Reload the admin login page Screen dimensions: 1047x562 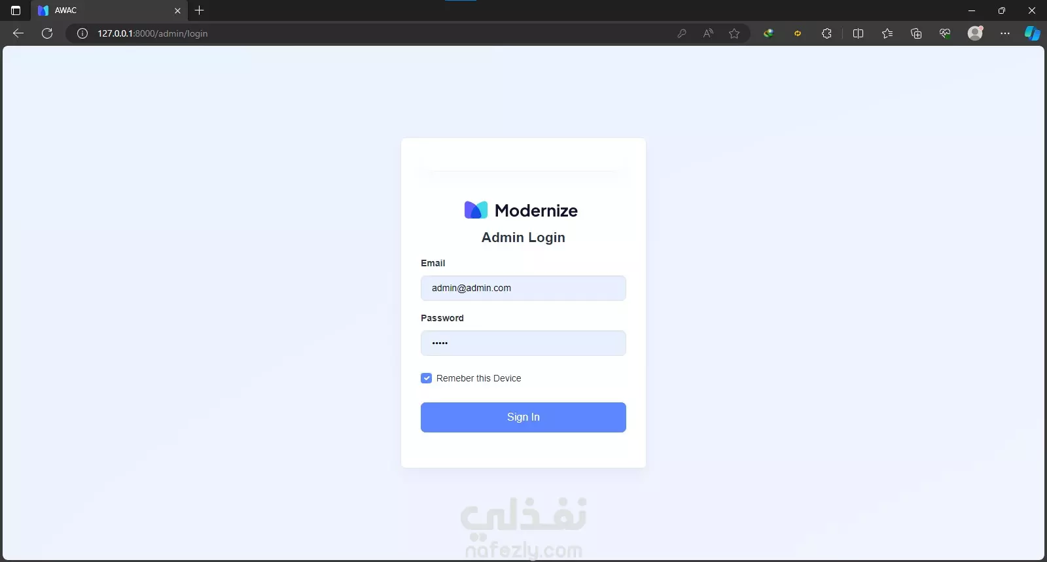point(47,33)
